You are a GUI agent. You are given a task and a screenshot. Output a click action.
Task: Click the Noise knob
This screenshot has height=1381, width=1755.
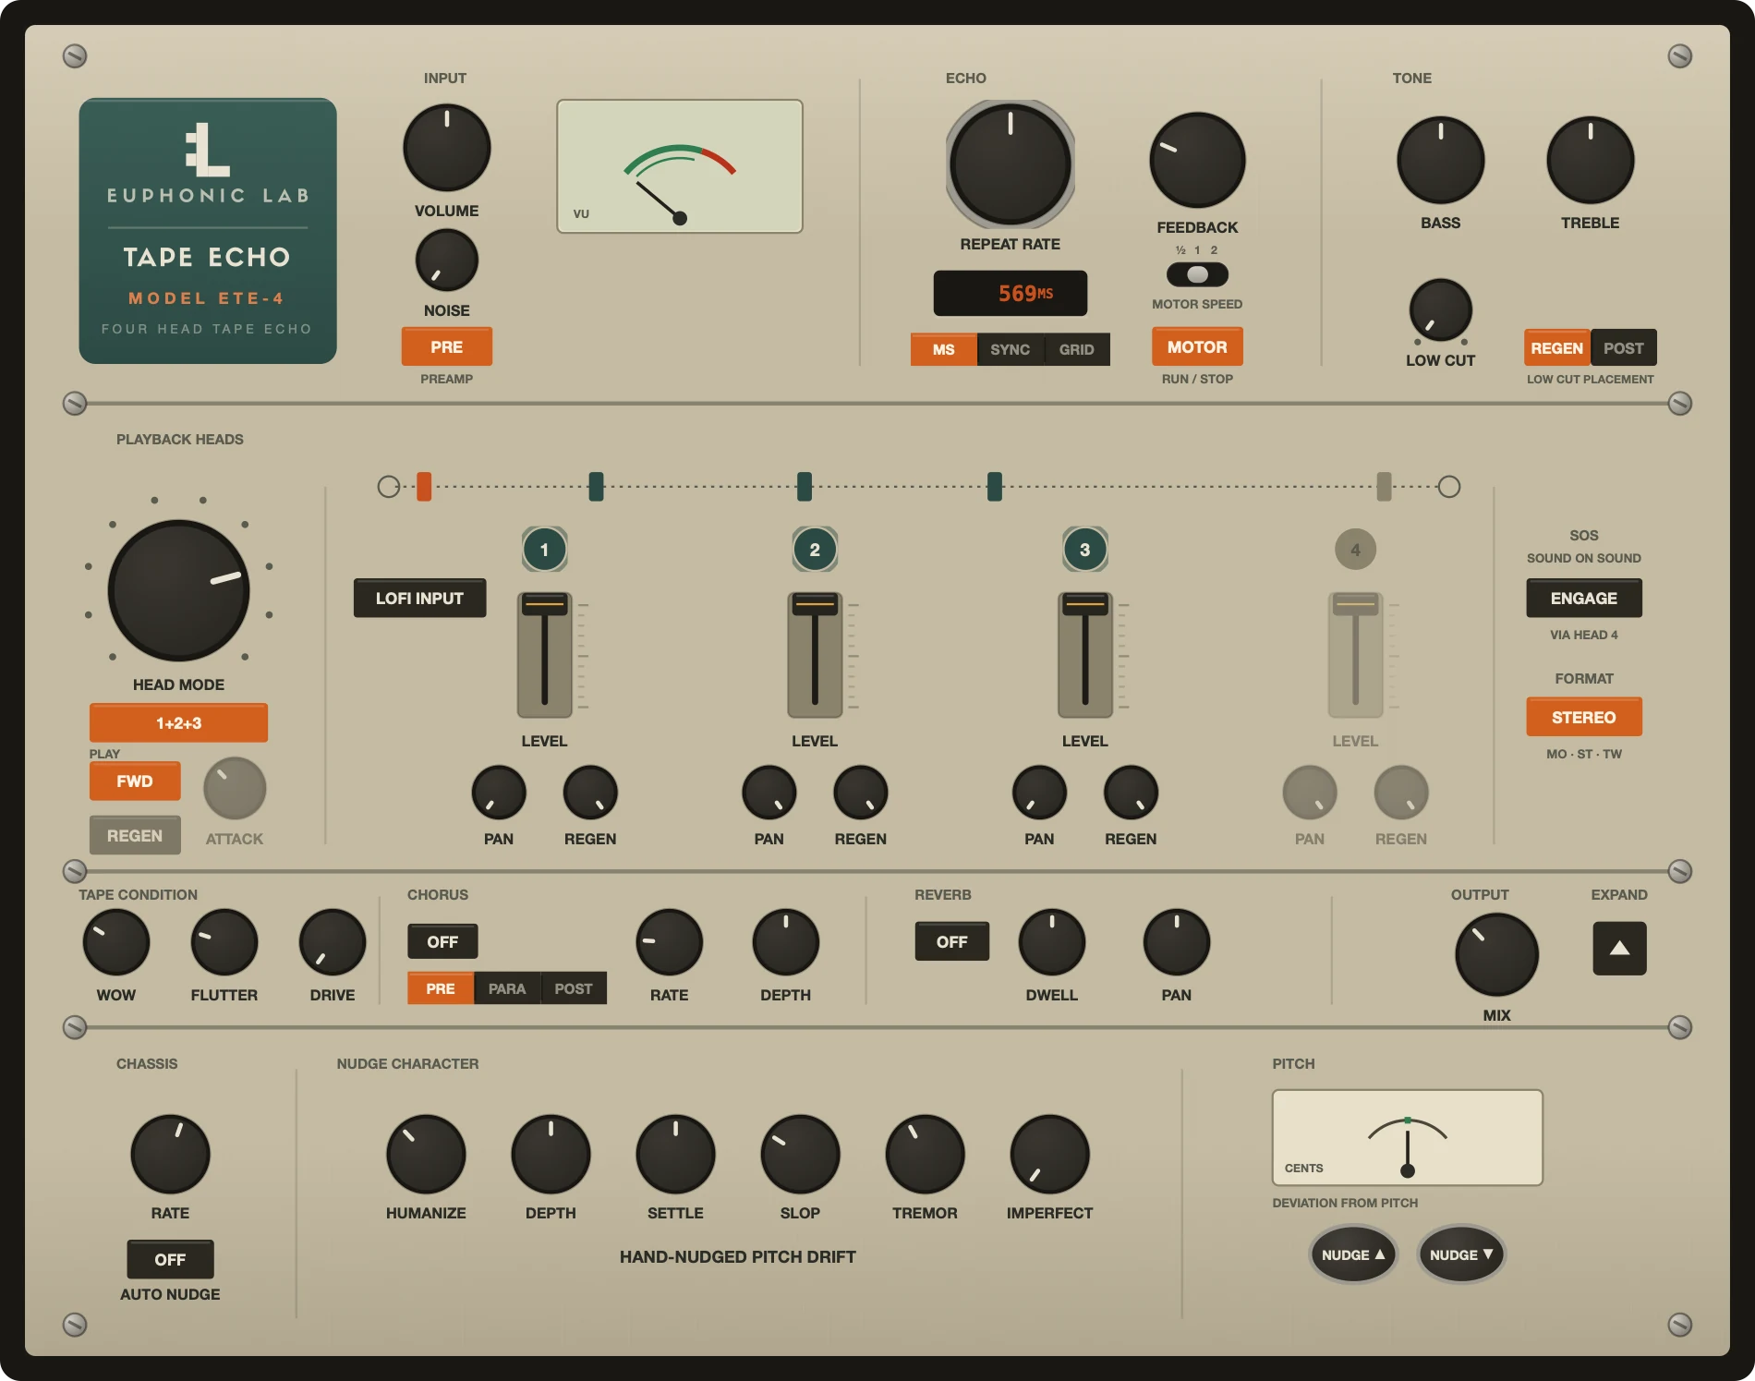click(446, 260)
